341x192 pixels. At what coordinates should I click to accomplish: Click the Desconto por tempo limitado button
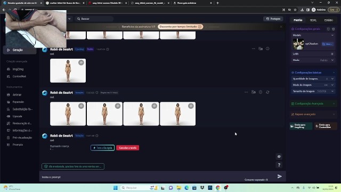(180, 27)
